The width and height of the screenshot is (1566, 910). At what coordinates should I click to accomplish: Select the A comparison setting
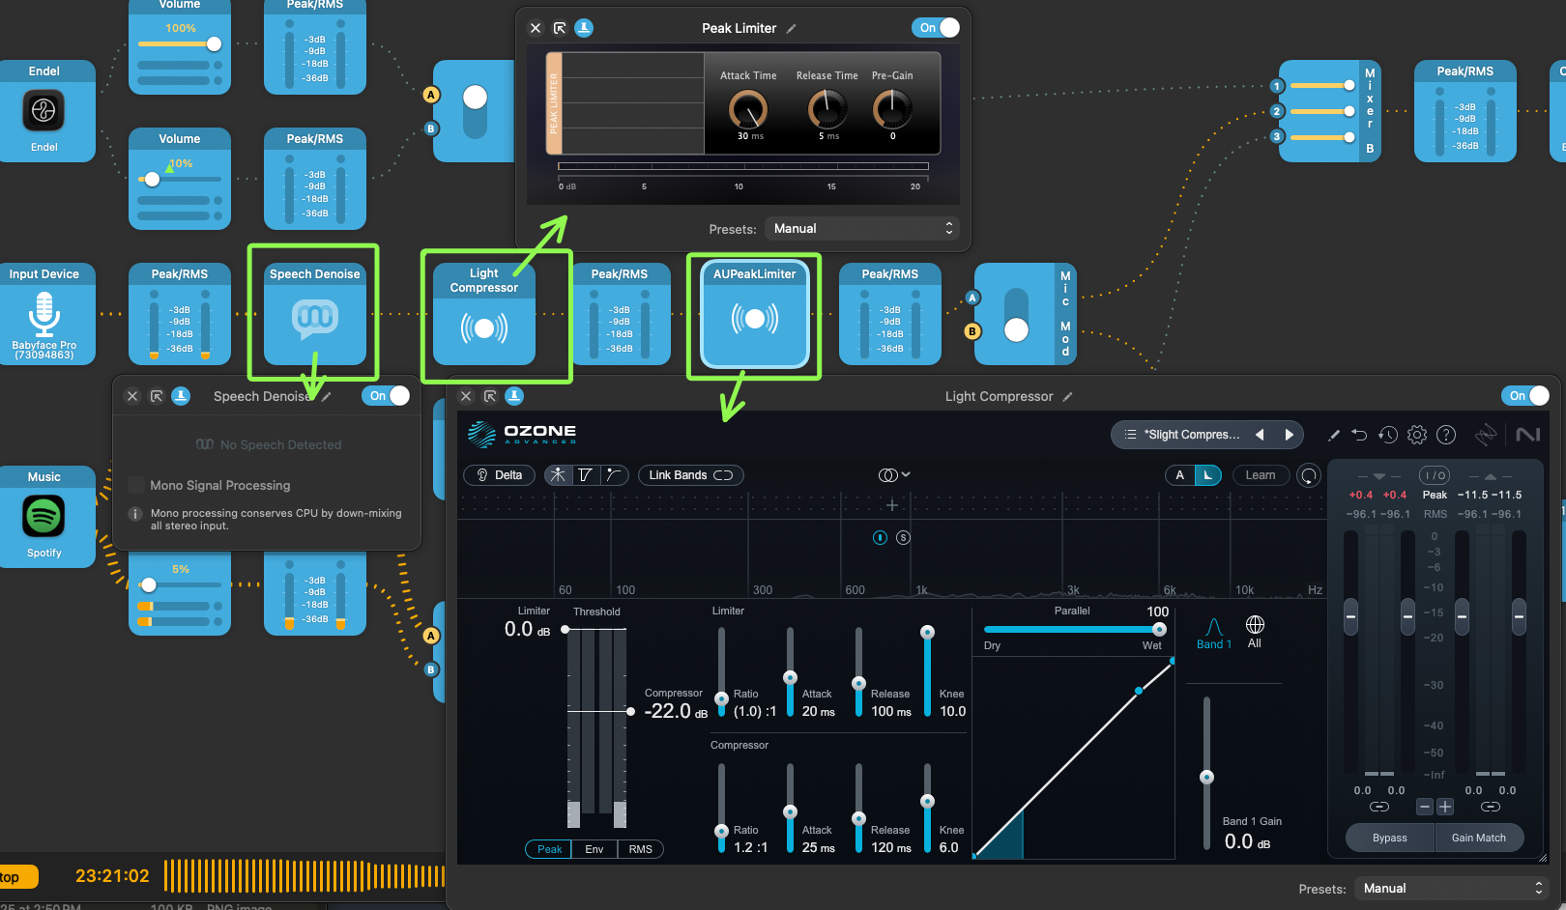coord(1179,475)
